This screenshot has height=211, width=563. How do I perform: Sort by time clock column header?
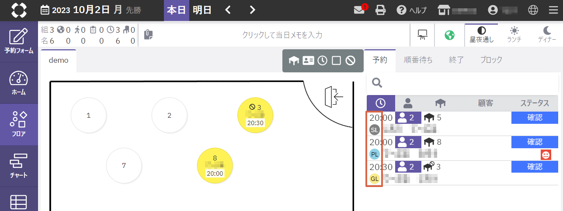tap(381, 103)
